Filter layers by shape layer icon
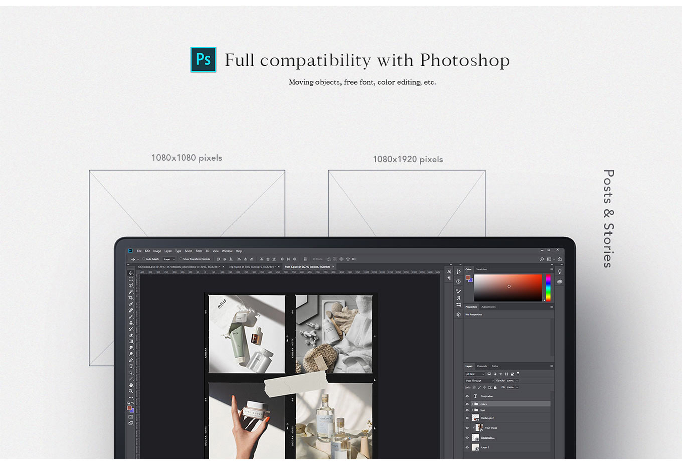Image resolution: width=682 pixels, height=465 pixels. tap(506, 374)
